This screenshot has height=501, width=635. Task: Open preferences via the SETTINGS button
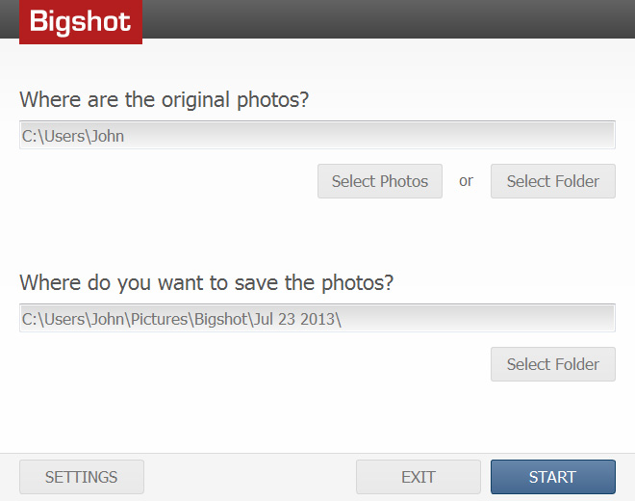point(82,477)
